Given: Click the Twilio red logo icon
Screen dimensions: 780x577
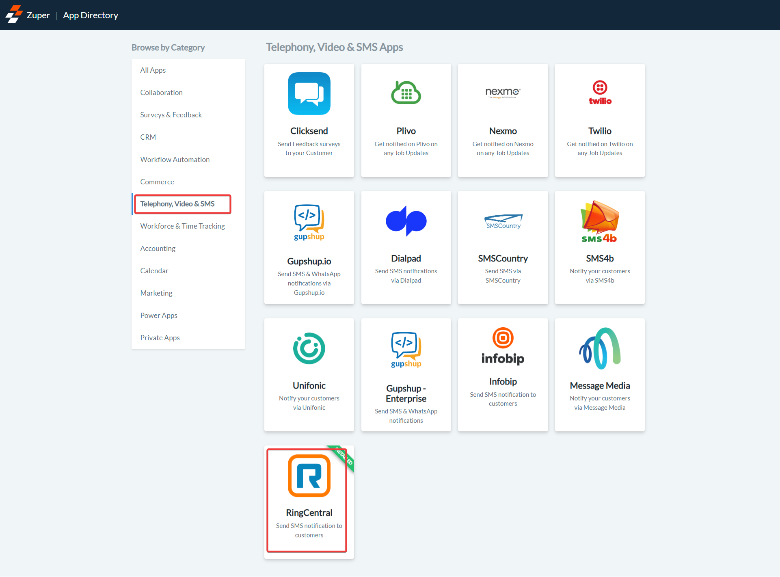Looking at the screenshot, I should click(x=600, y=93).
